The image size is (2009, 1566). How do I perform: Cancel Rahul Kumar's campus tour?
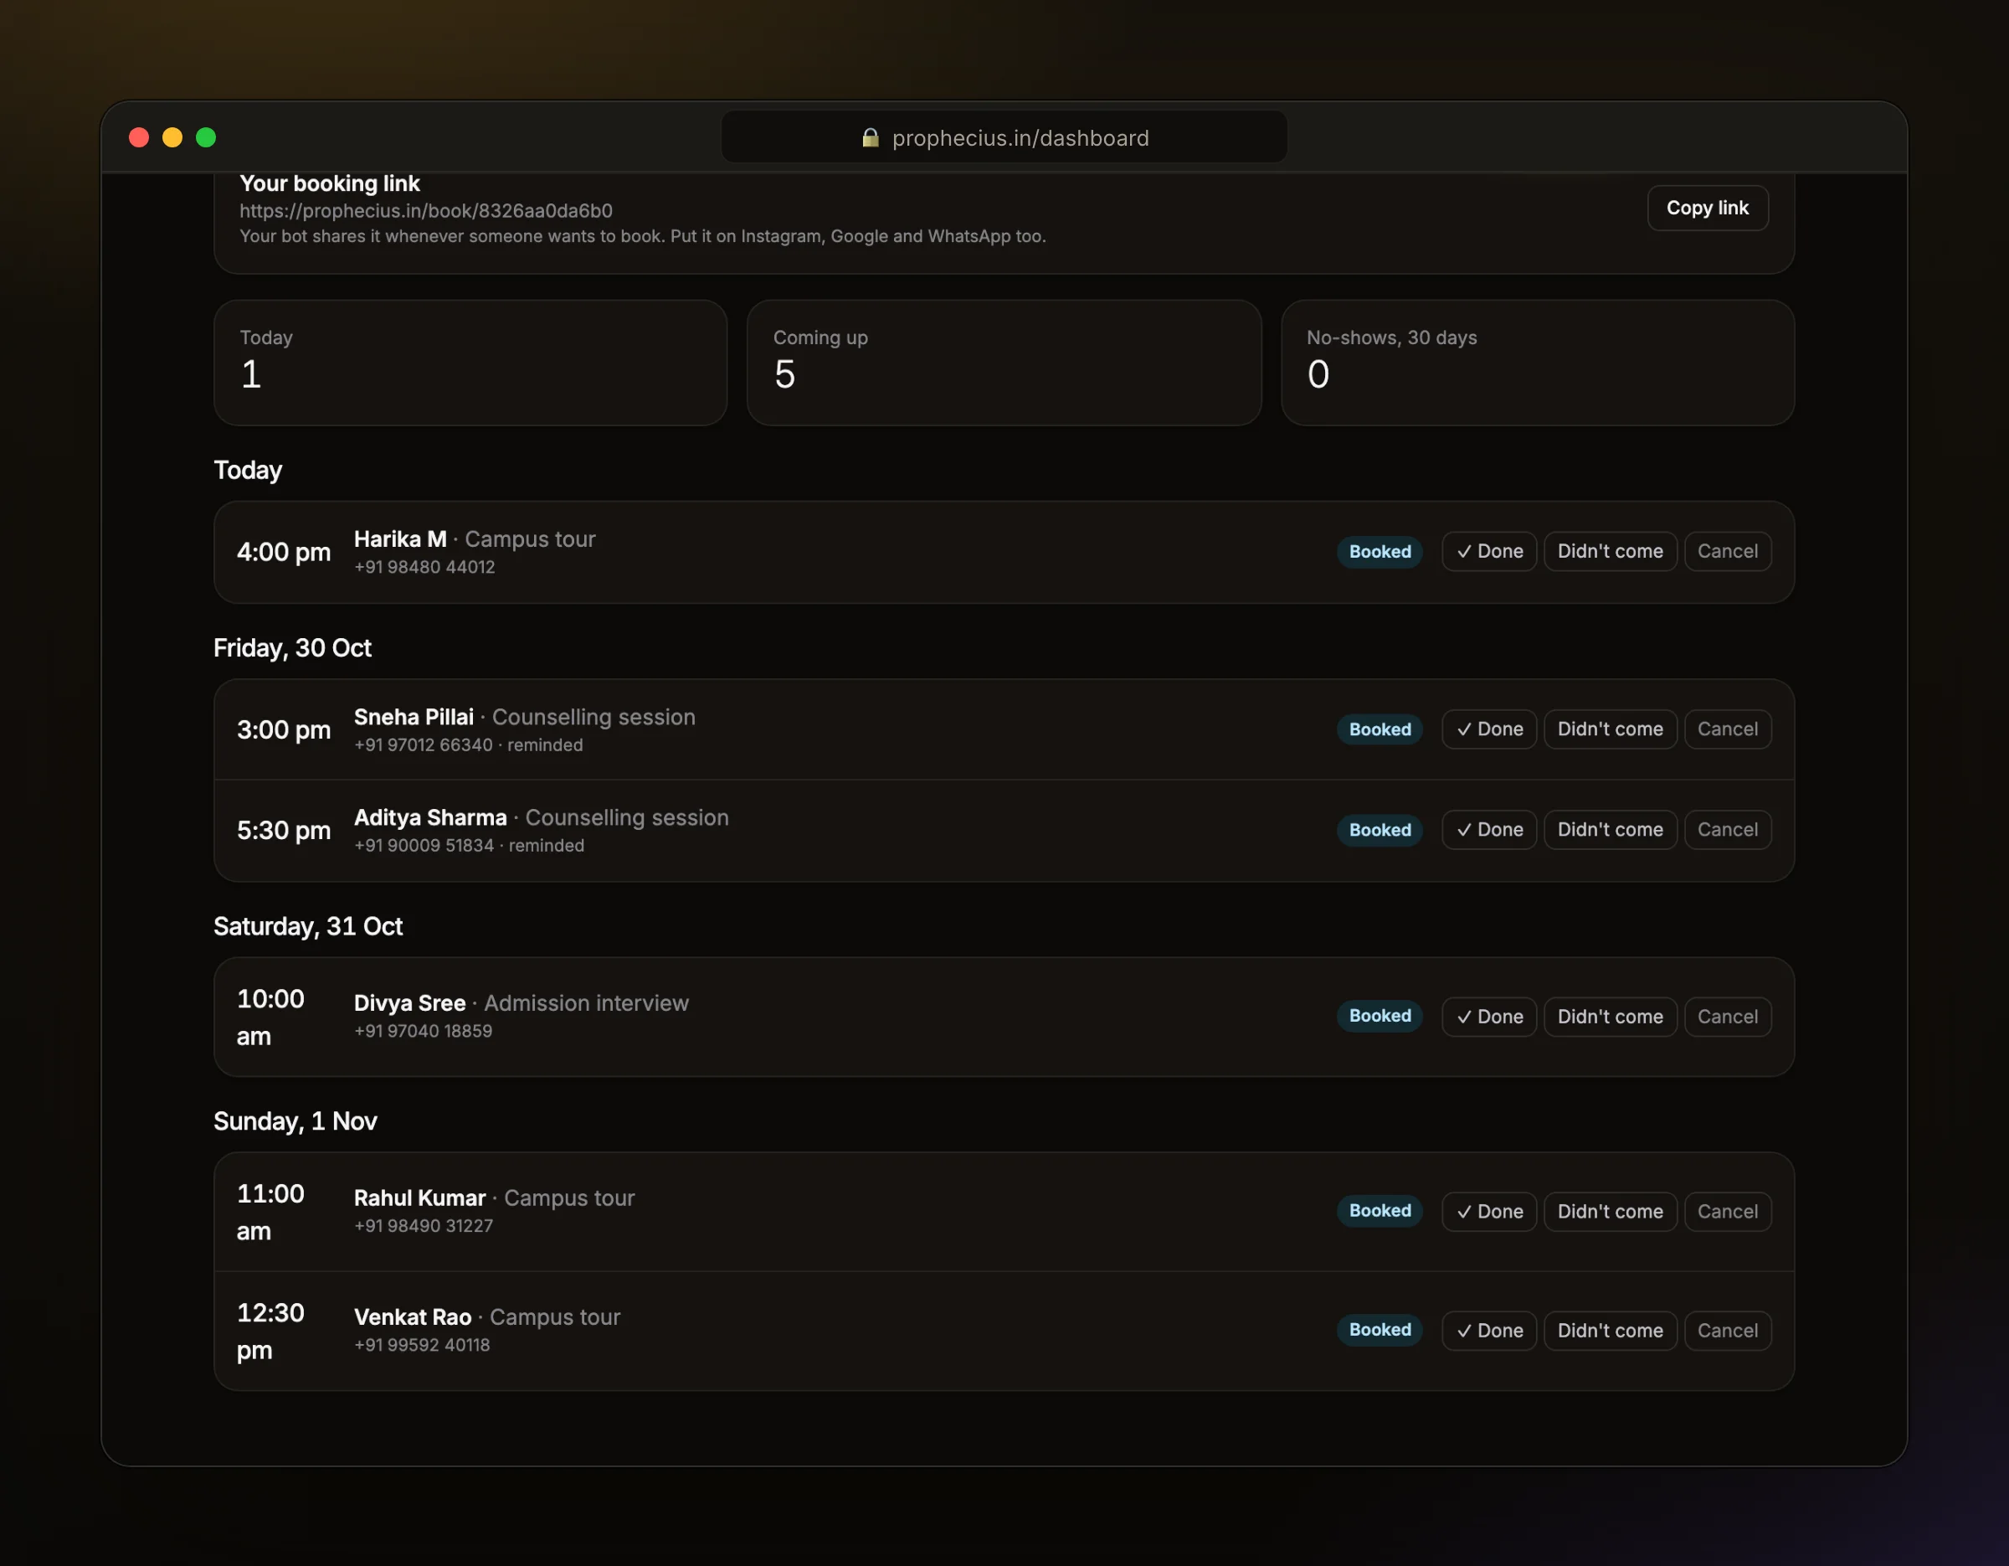(1727, 1212)
